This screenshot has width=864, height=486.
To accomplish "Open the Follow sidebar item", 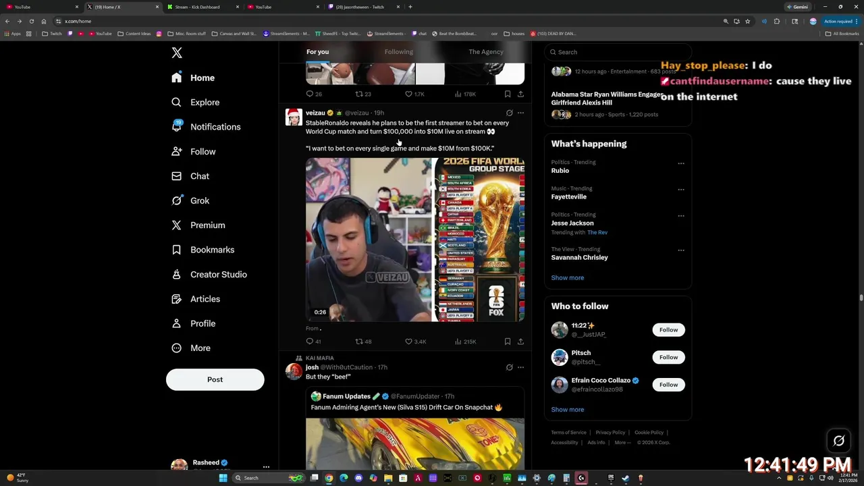I will pyautogui.click(x=193, y=151).
